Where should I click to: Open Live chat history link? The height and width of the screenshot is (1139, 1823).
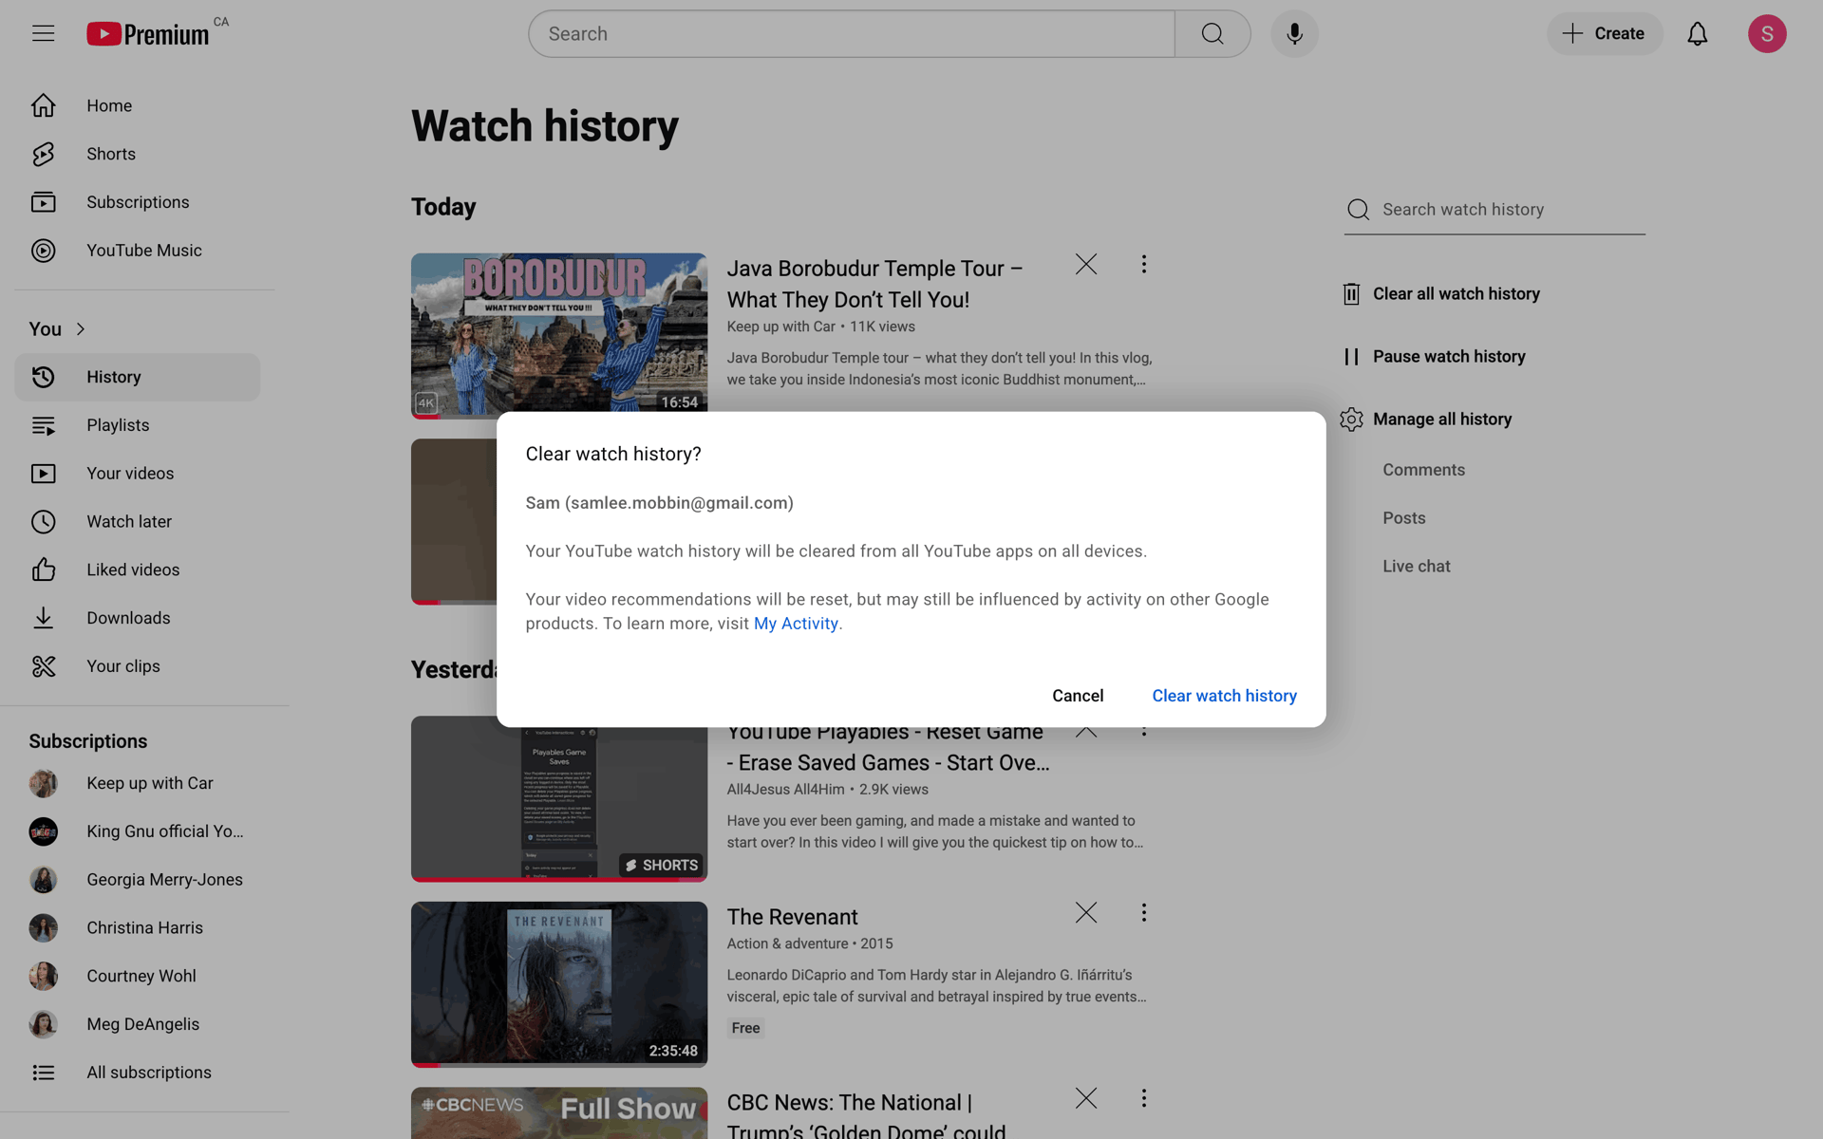(1416, 567)
